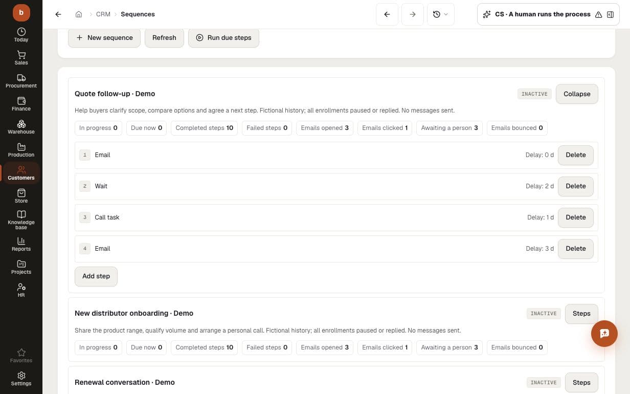Click Renewal conversation INACTIVE badge
The height and width of the screenshot is (394, 630).
tap(544, 383)
